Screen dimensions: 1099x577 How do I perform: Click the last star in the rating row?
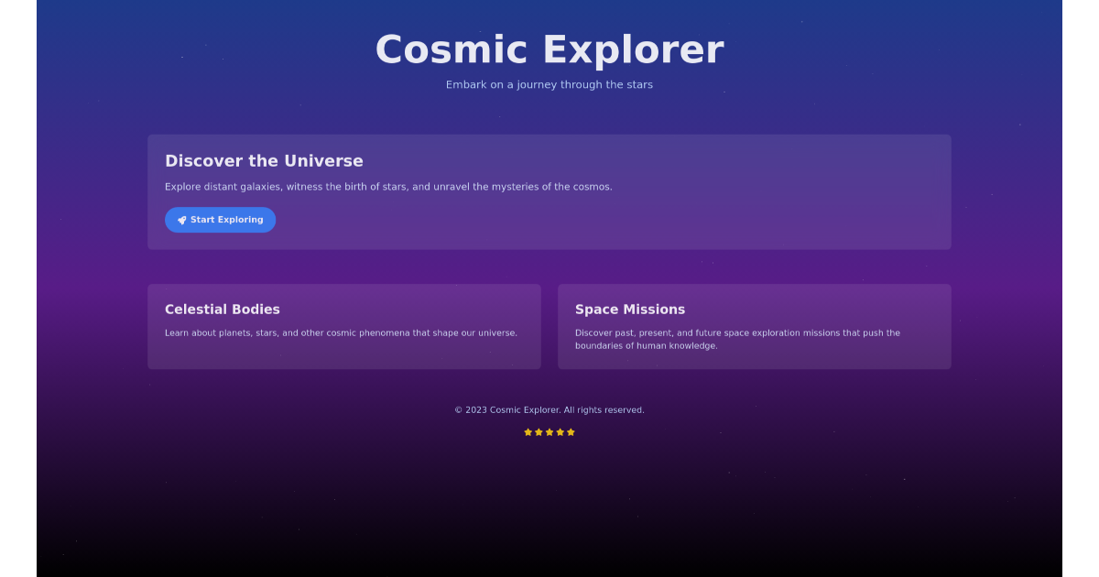click(x=571, y=431)
